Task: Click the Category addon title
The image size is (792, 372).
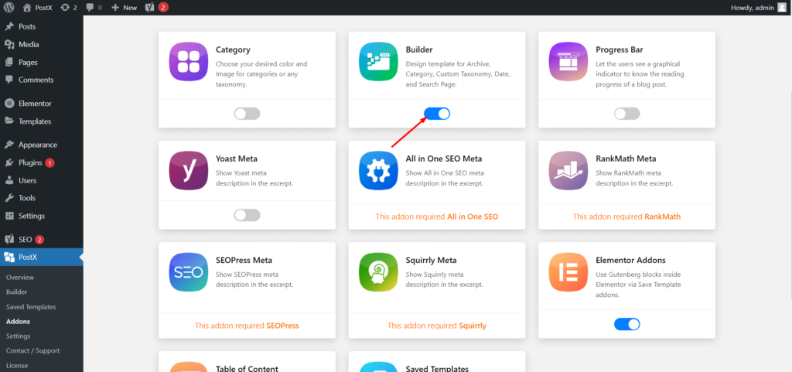Action: [x=233, y=49]
